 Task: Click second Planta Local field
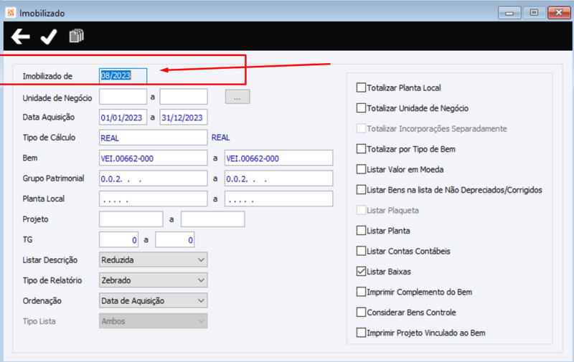(278, 199)
